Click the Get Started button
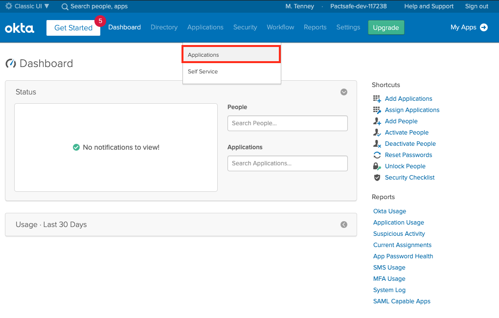Image resolution: width=499 pixels, height=318 pixels. tap(73, 28)
